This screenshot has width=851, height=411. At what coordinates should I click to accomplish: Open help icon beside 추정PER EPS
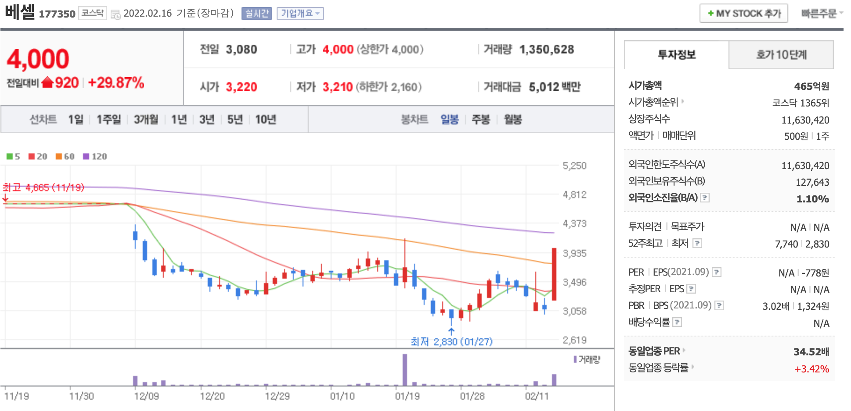(691, 289)
